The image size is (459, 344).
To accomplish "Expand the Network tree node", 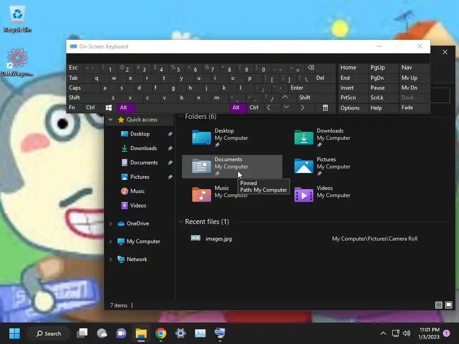I will pos(110,259).
